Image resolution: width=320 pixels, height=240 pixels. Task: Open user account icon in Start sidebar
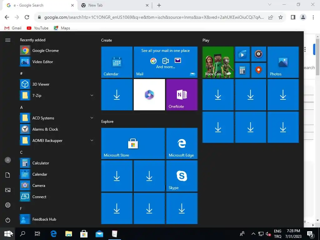coord(8,160)
